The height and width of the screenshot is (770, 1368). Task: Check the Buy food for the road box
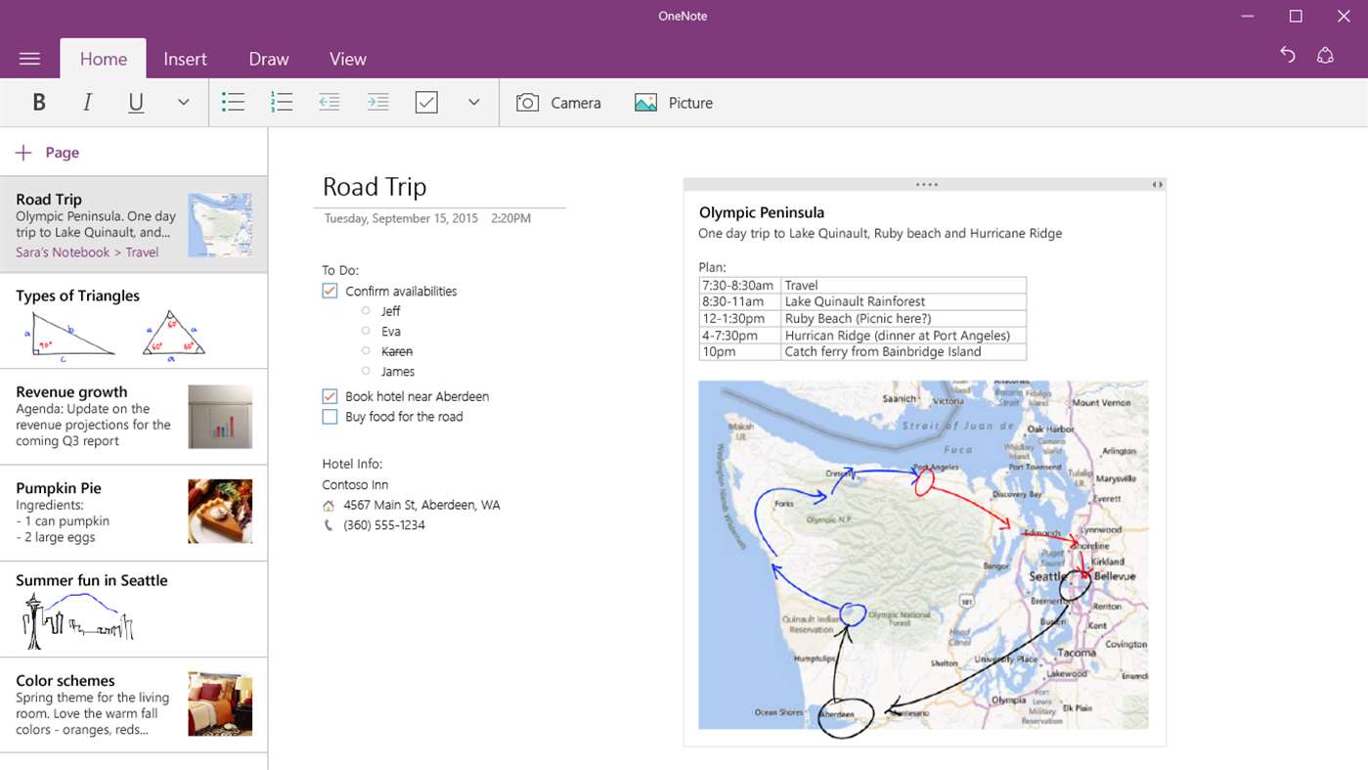[330, 417]
